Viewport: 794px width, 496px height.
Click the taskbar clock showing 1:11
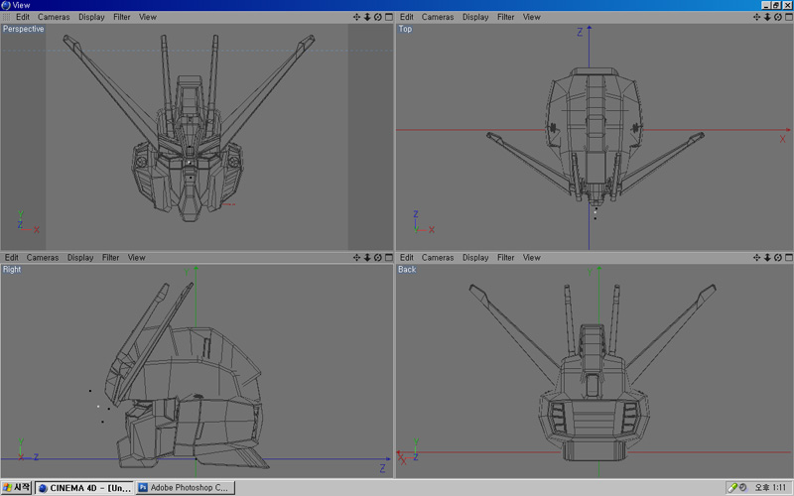point(770,488)
